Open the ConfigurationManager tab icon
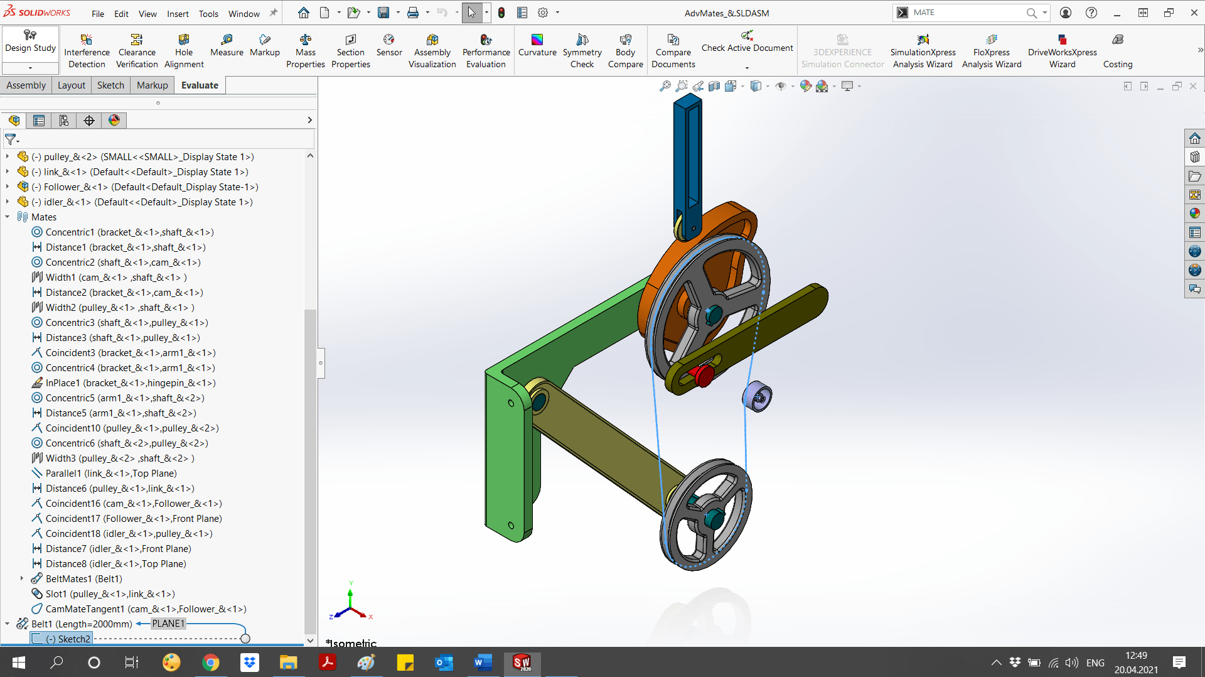This screenshot has width=1205, height=677. (x=64, y=120)
